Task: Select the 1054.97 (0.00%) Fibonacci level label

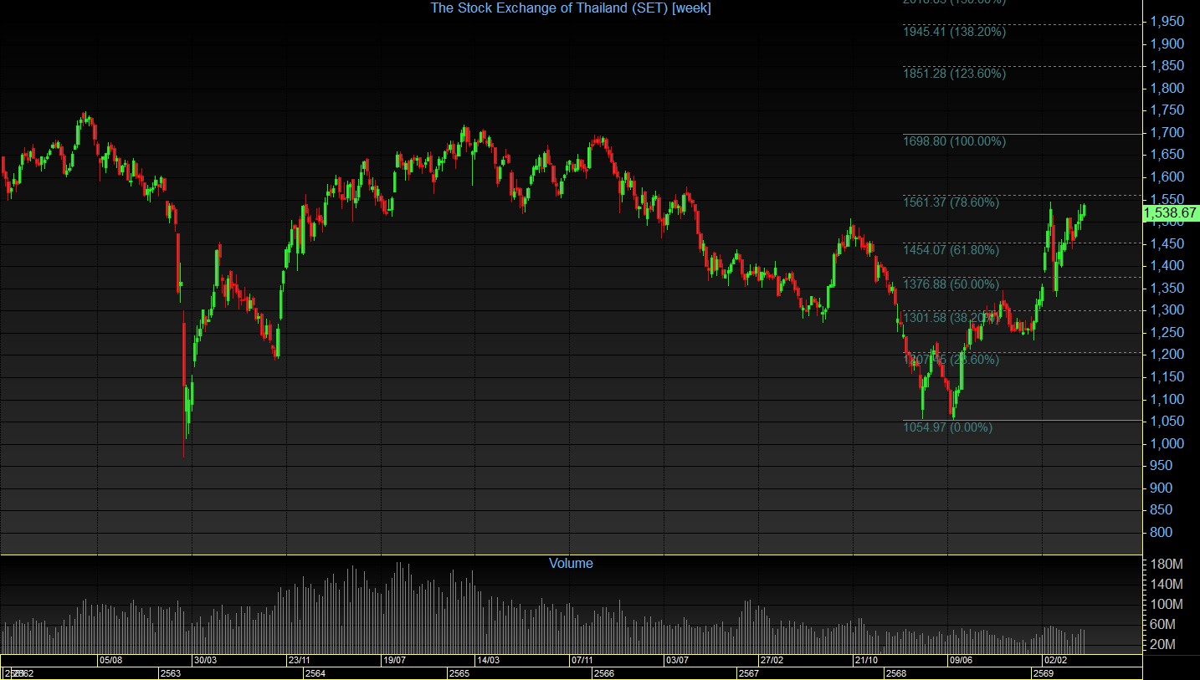Action: click(x=947, y=427)
